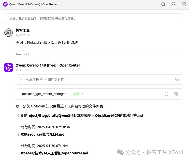Screen dimensions: 189x160
Task: Click the default assistant greeting box
Action: point(94,19)
